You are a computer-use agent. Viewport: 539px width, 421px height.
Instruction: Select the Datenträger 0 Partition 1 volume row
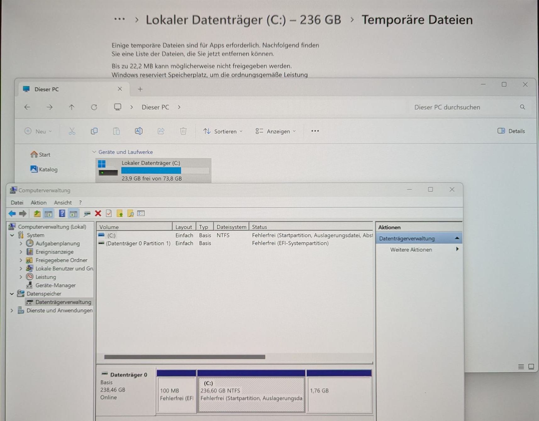point(234,243)
